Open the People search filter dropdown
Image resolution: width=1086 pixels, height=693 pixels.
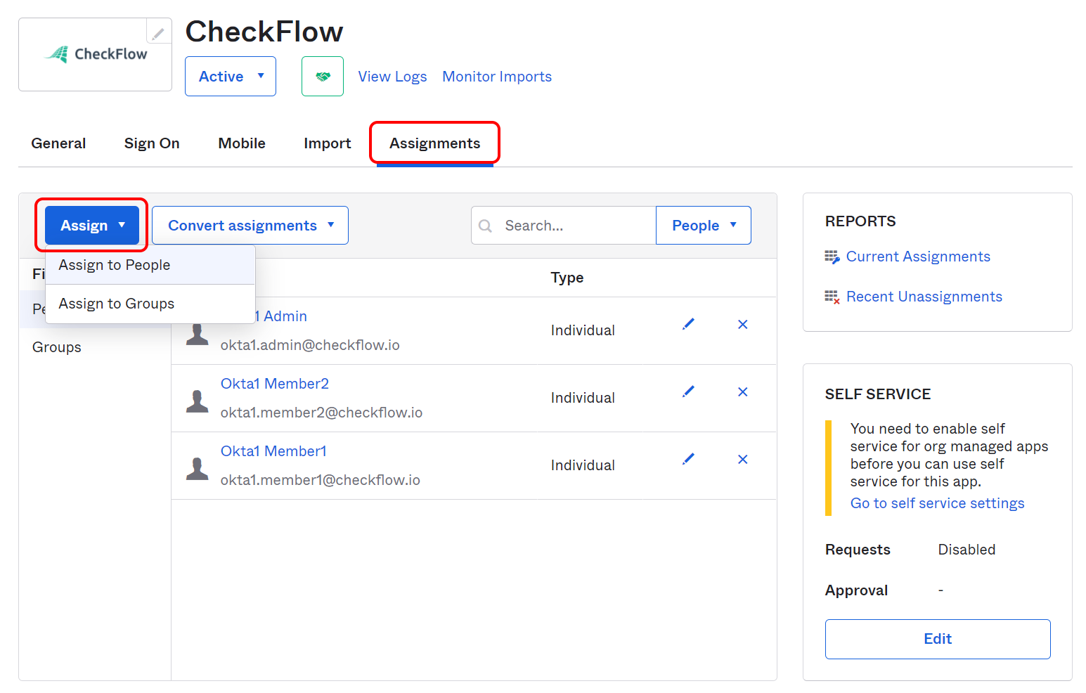click(x=704, y=226)
